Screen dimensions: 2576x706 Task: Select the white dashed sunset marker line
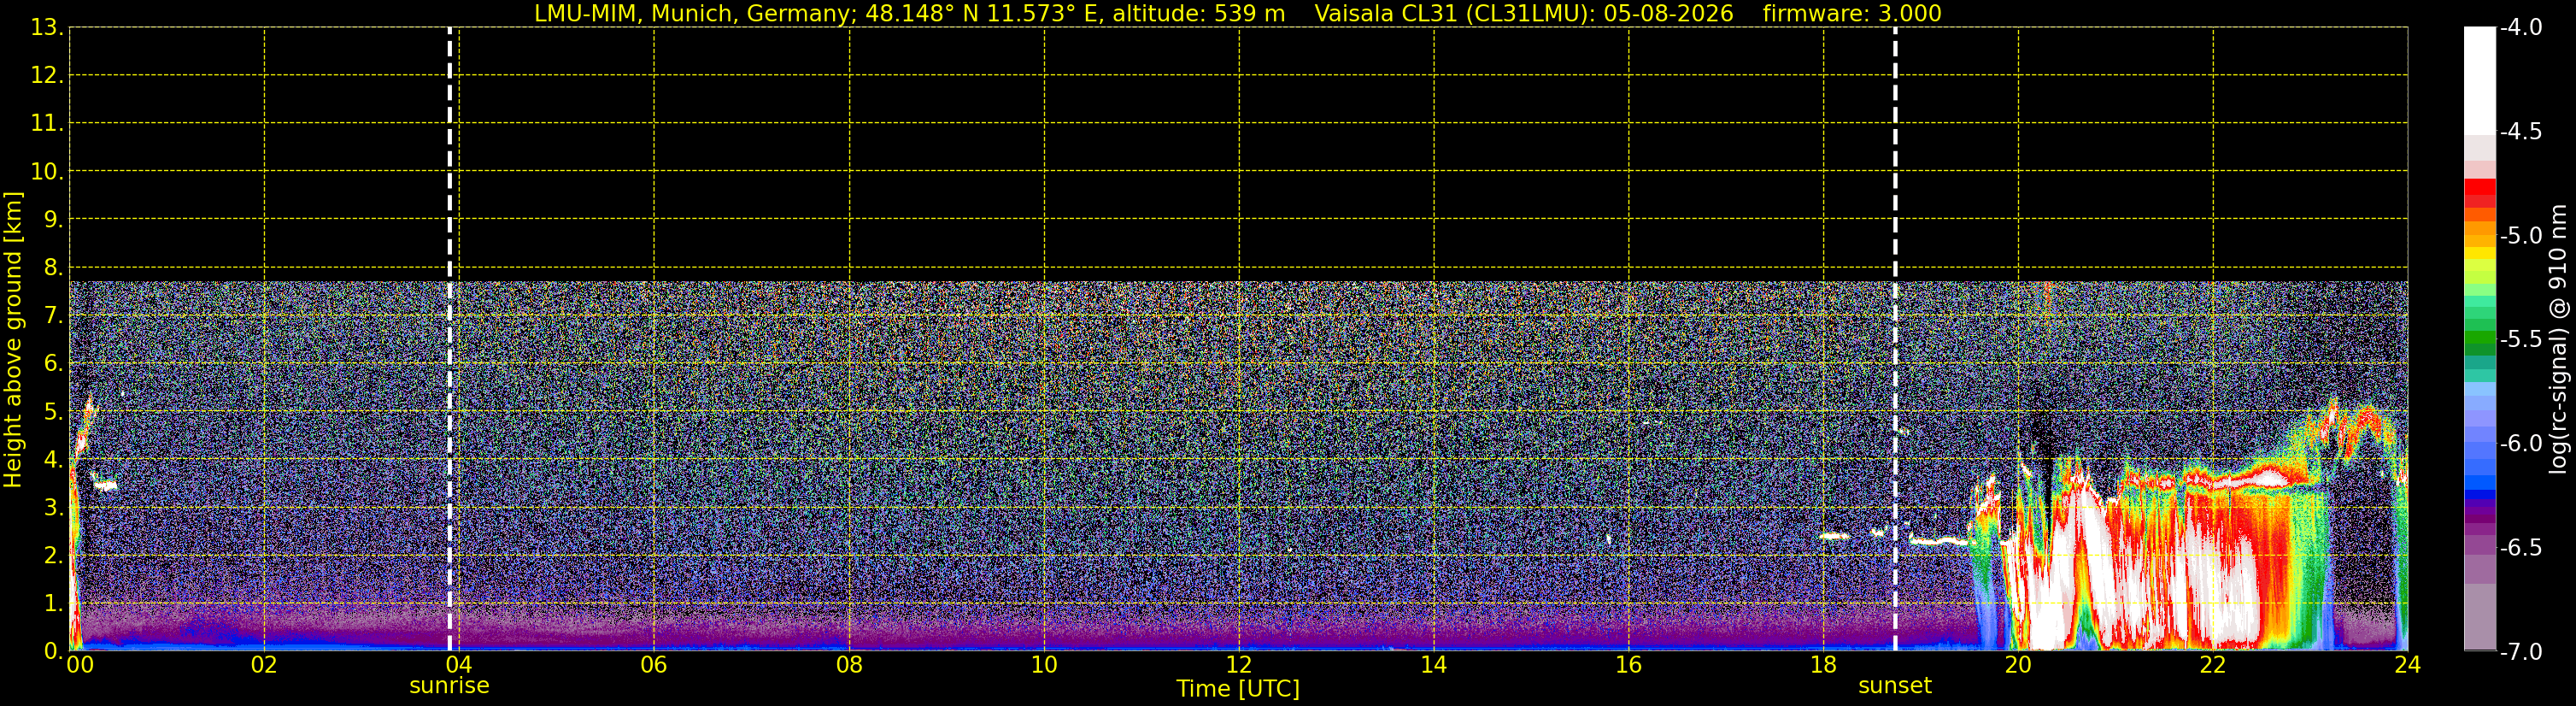point(1895,339)
